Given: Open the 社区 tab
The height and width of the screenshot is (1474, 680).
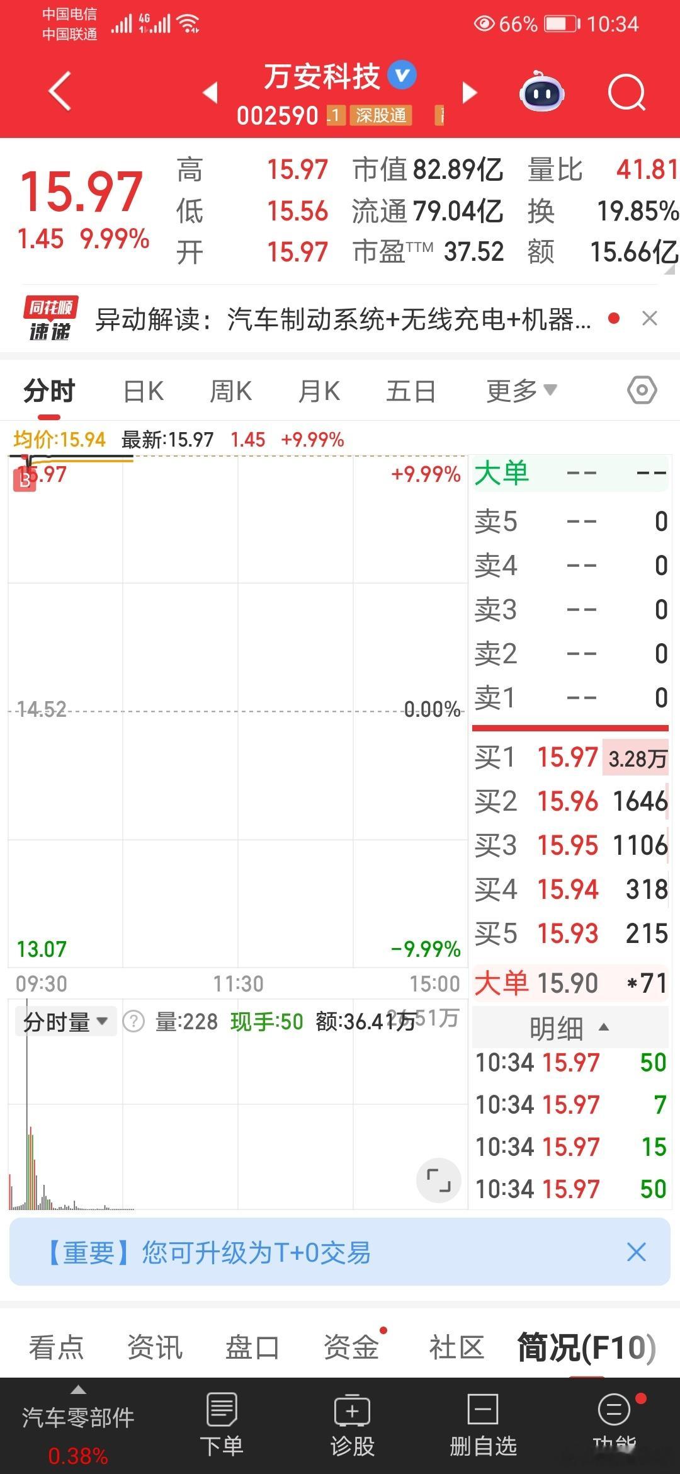Looking at the screenshot, I should click(456, 1347).
